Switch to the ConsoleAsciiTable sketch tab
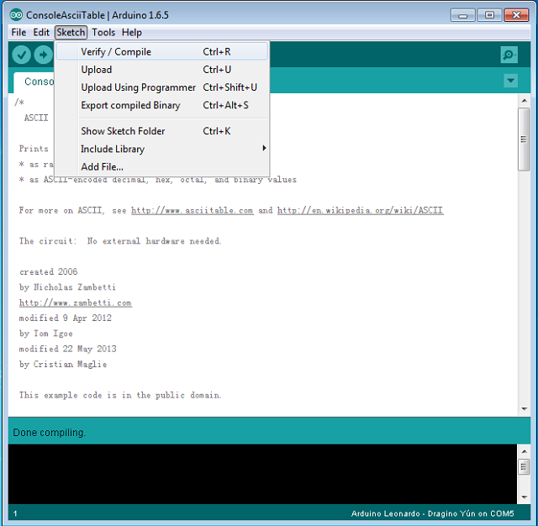 click(34, 82)
